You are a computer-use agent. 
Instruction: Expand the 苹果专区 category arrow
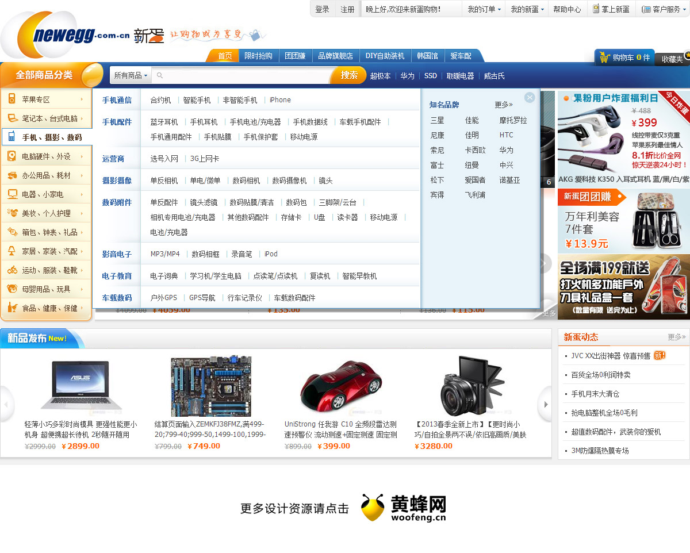tap(82, 99)
